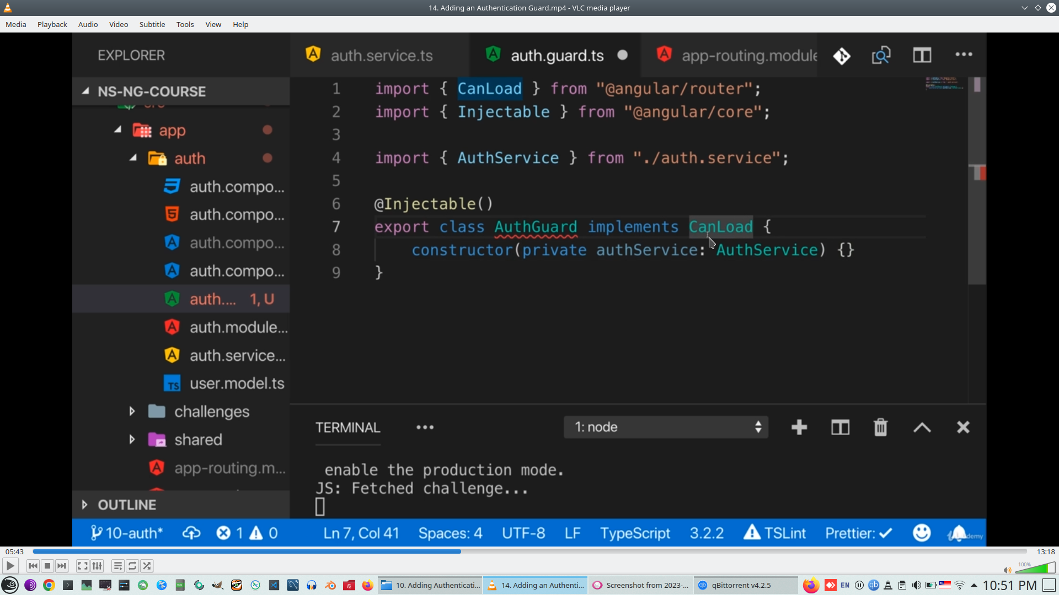This screenshot has width=1059, height=595.
Task: Click the mute speaker icon beside volume
Action: tap(1007, 570)
